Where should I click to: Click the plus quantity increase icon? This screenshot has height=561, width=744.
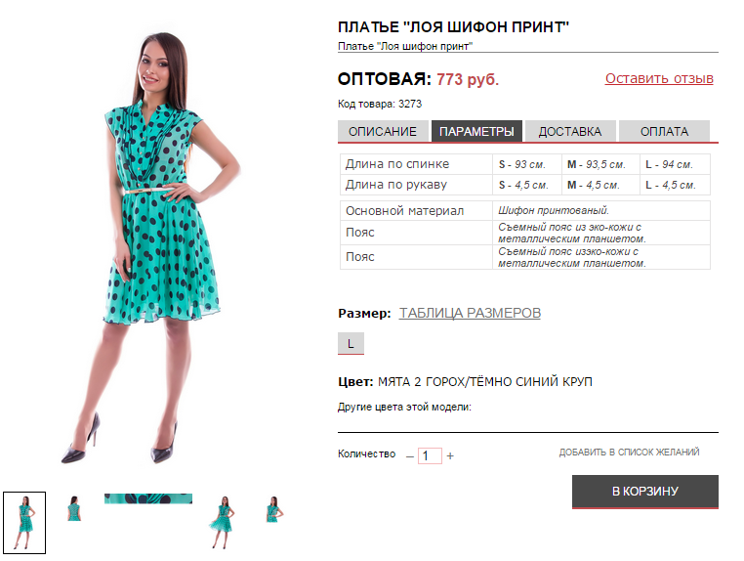450,456
